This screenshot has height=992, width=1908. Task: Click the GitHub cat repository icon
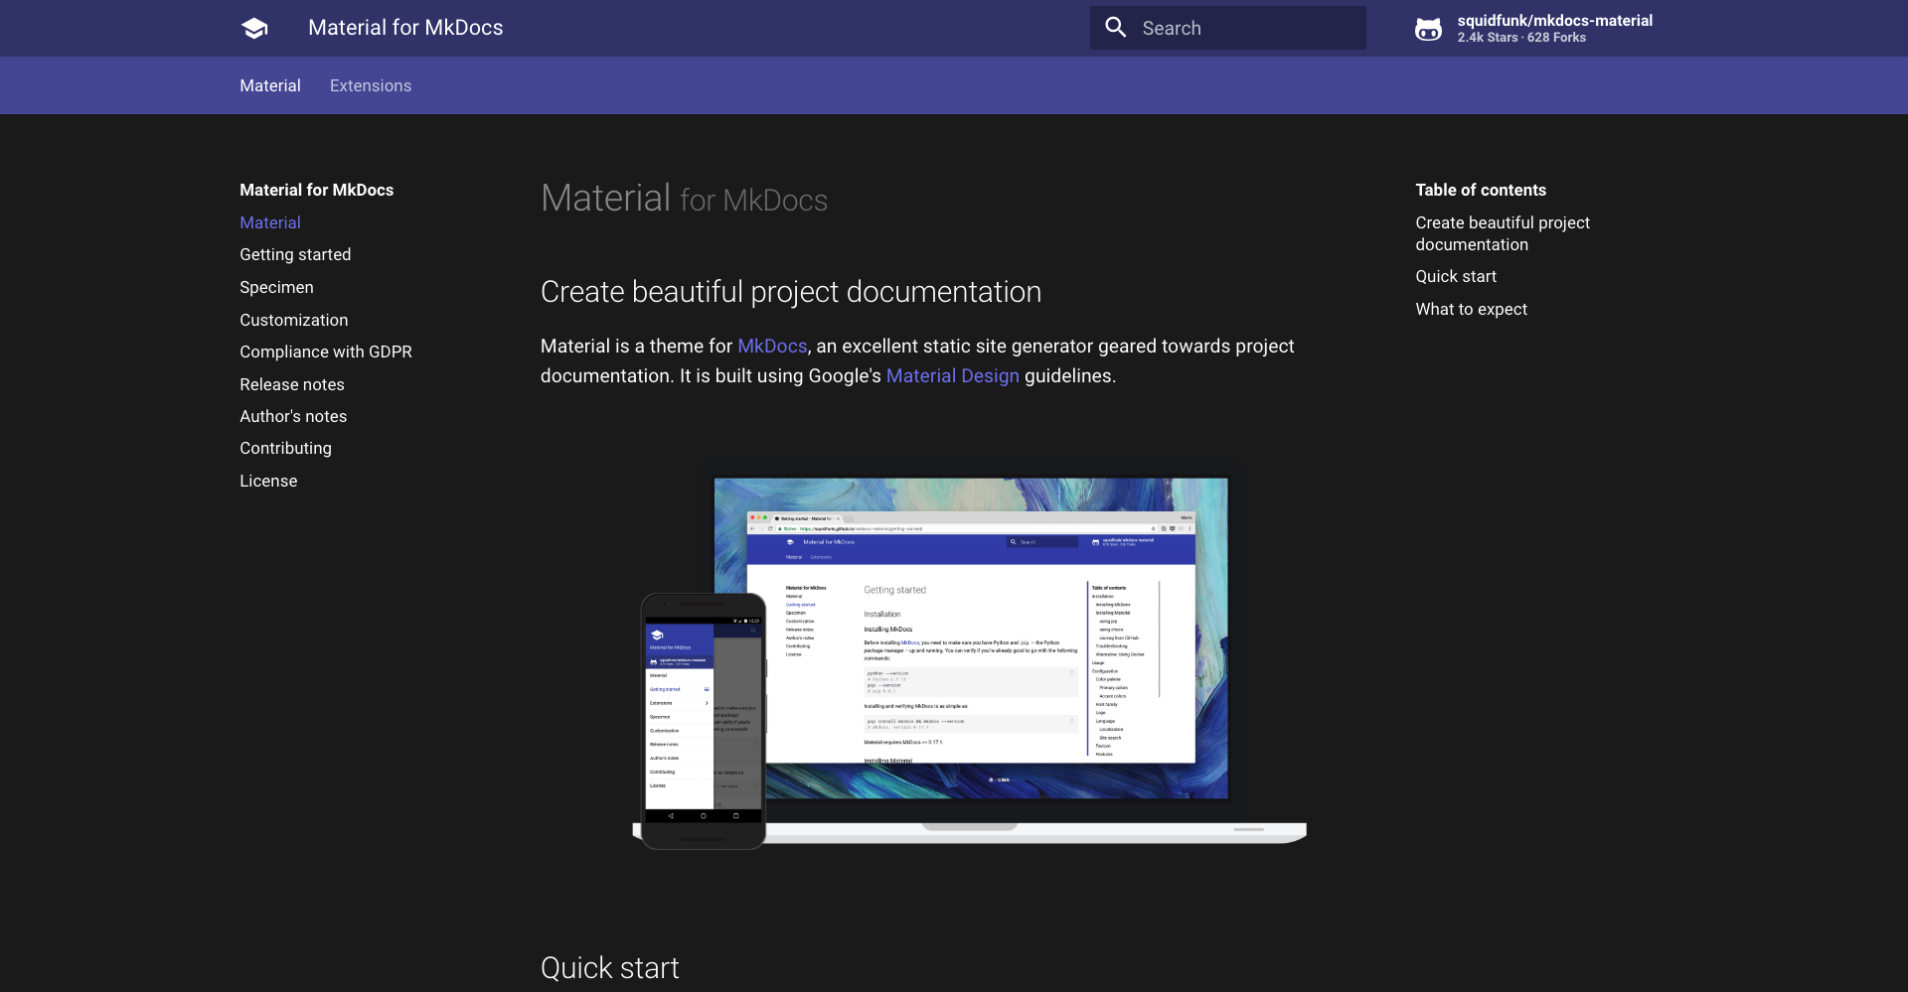click(1428, 29)
